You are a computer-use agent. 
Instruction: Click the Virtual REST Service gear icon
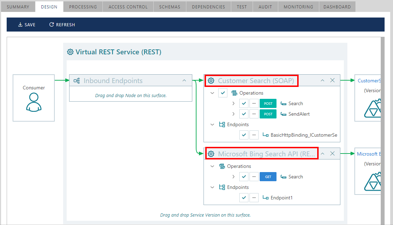click(x=70, y=52)
